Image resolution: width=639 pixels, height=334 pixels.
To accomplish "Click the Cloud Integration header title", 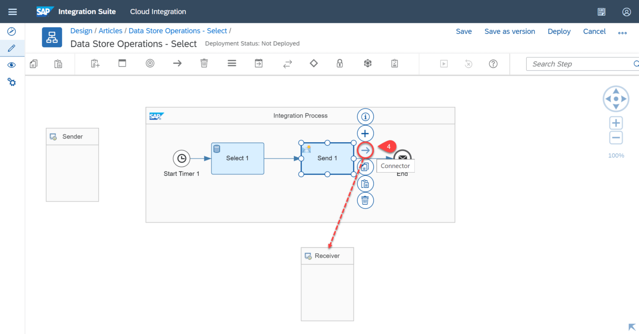I will click(x=158, y=11).
